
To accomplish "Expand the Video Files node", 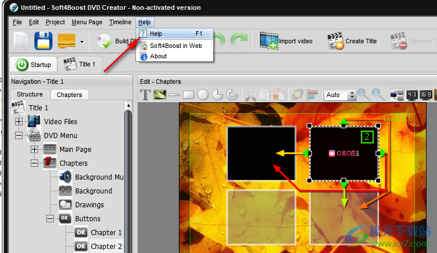I will 19,122.
